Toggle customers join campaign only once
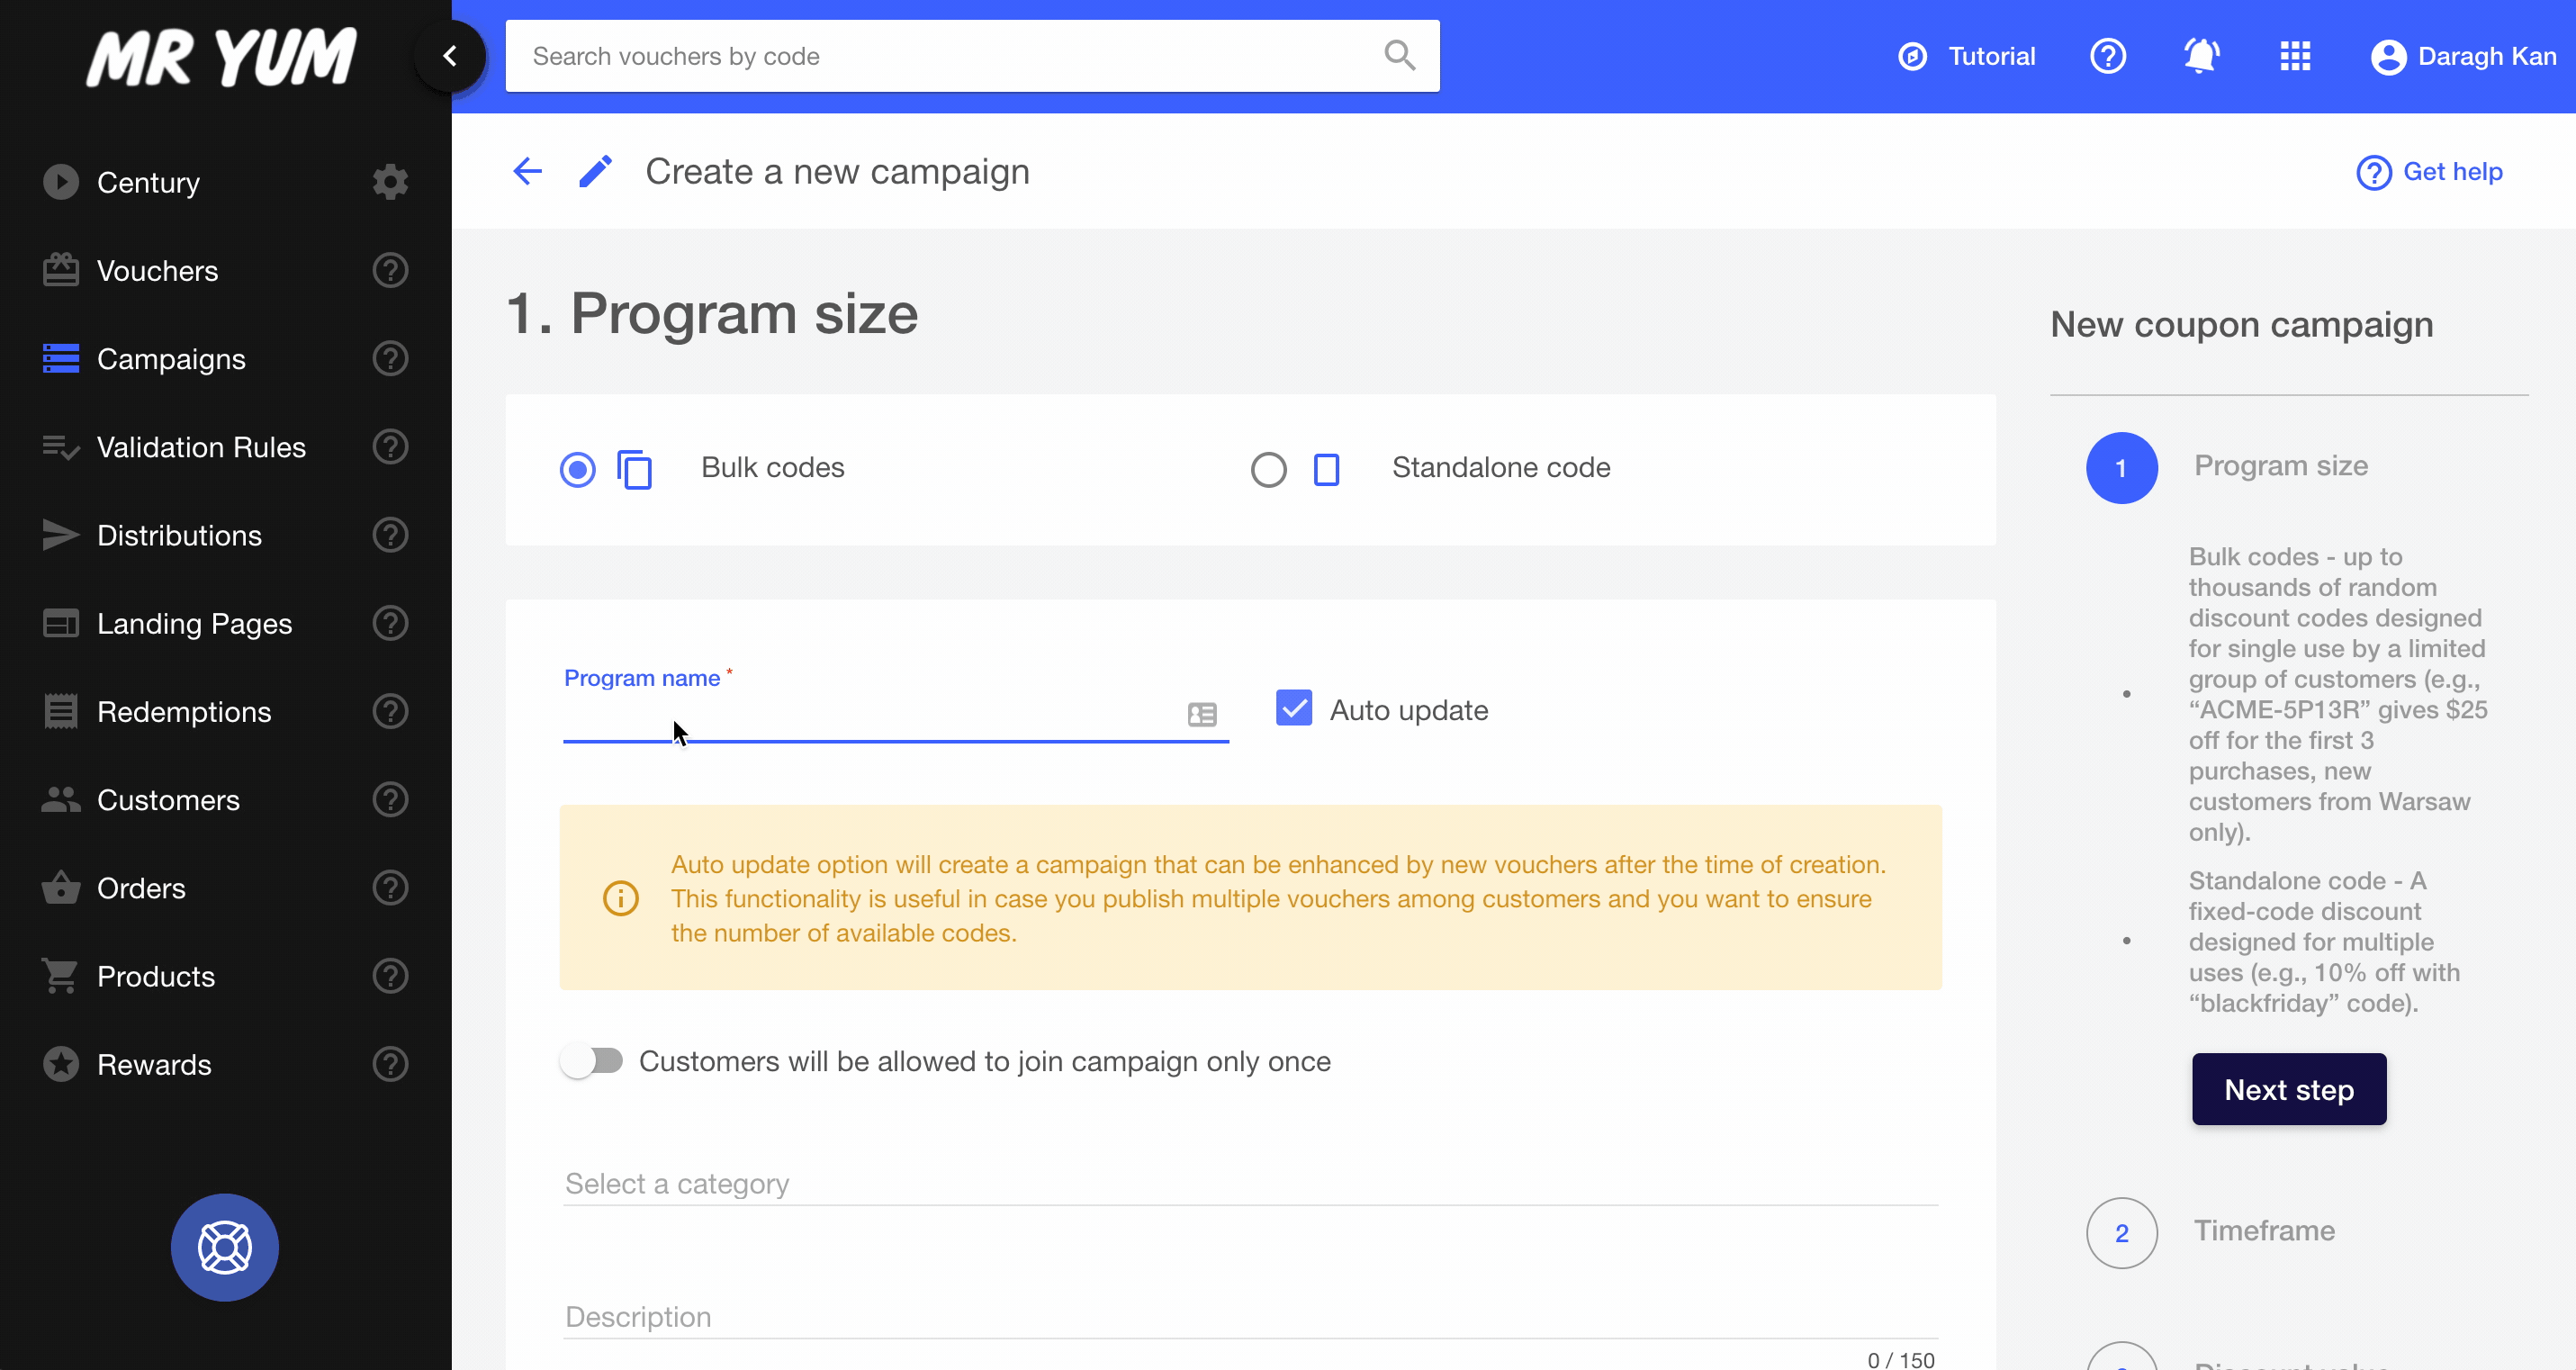Screen dimensions: 2576x1370 (x=591, y=1060)
